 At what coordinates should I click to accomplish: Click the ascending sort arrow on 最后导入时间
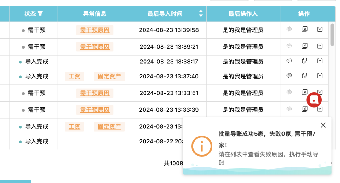coord(200,12)
